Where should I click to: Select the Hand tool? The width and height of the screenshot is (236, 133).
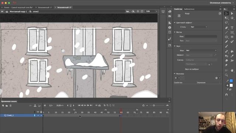tap(232, 70)
